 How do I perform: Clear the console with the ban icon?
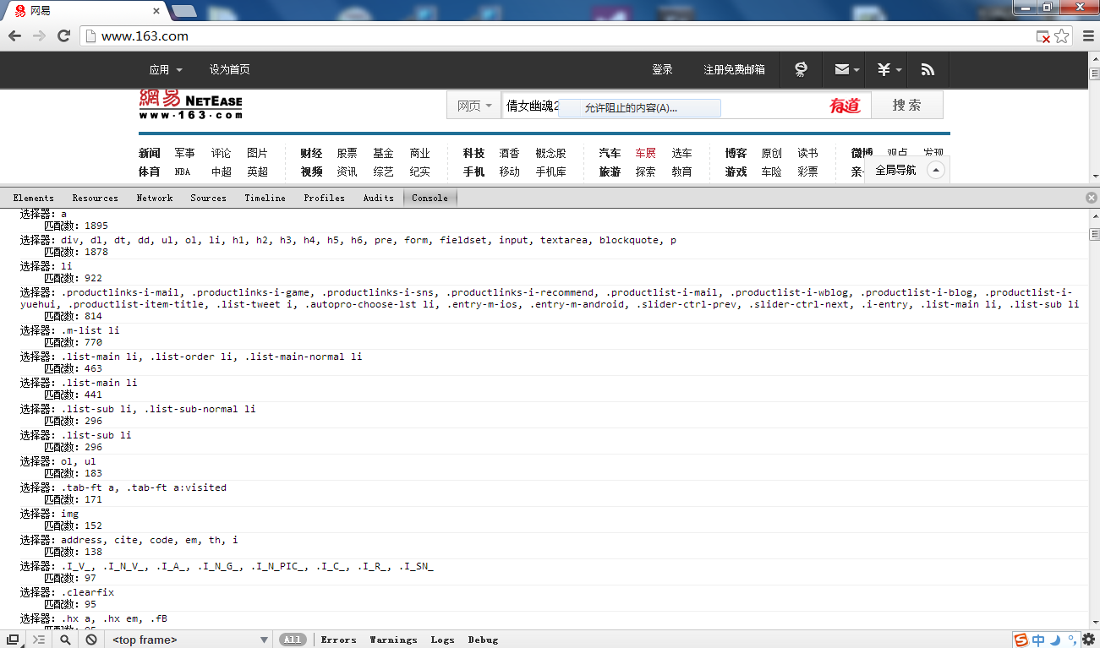(x=90, y=640)
